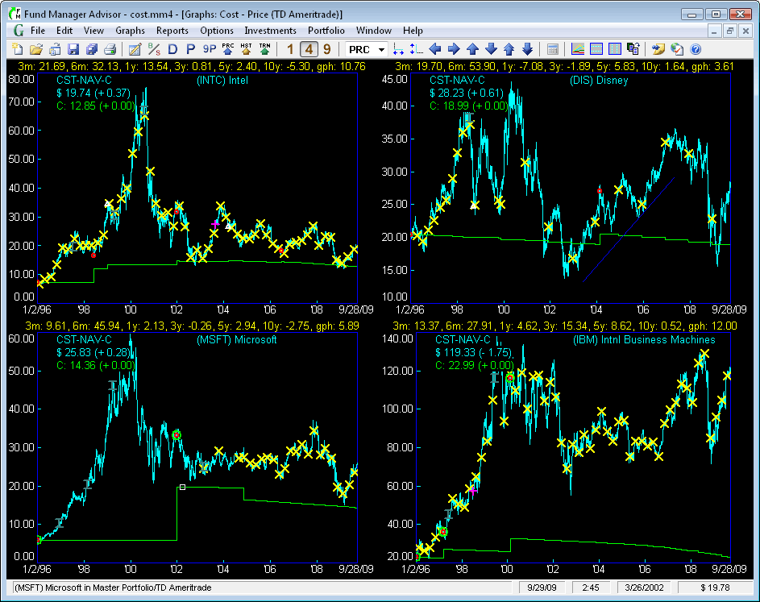This screenshot has height=602, width=760.
Task: Click the white square marker on Microsoft cost line
Action: coord(182,487)
